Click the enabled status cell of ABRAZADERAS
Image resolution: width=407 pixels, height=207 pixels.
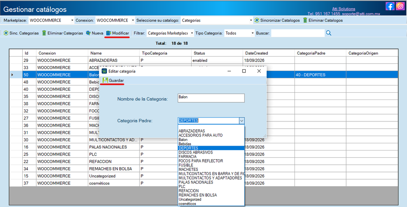(217, 61)
